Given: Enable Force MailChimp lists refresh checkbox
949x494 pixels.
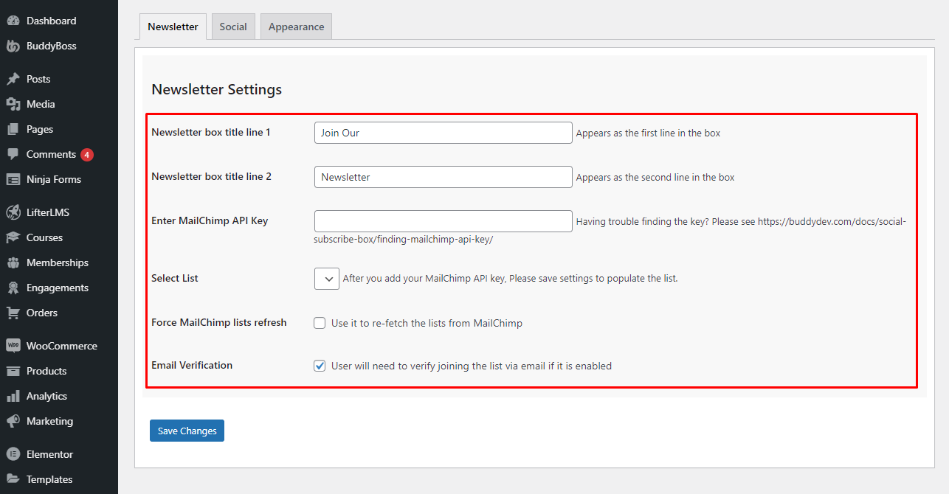Looking at the screenshot, I should pyautogui.click(x=320, y=323).
